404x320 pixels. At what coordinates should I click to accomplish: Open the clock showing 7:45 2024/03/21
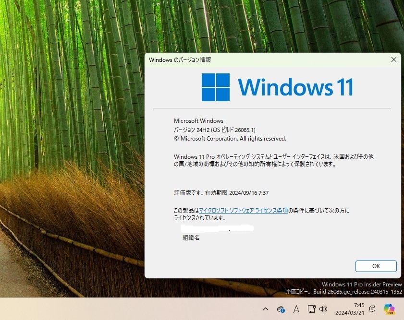click(350, 309)
